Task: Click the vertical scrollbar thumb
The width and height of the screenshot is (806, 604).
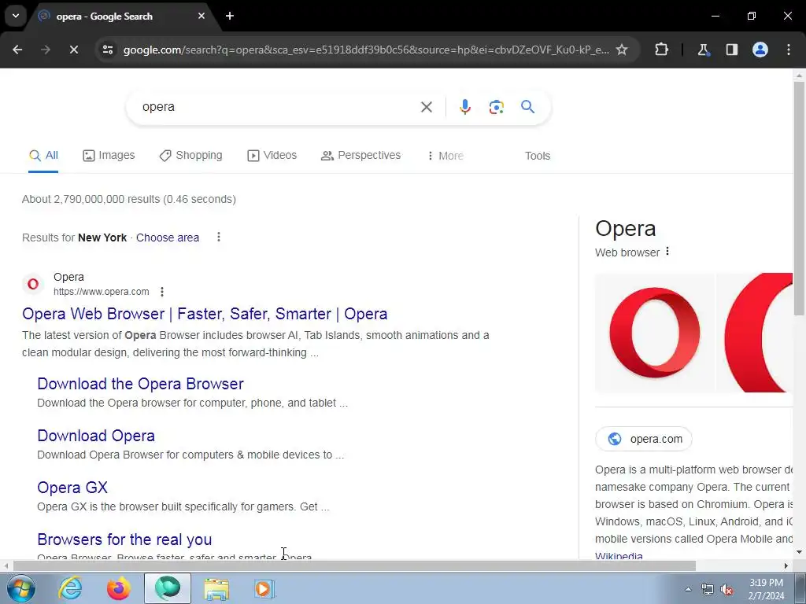Action: (799, 197)
